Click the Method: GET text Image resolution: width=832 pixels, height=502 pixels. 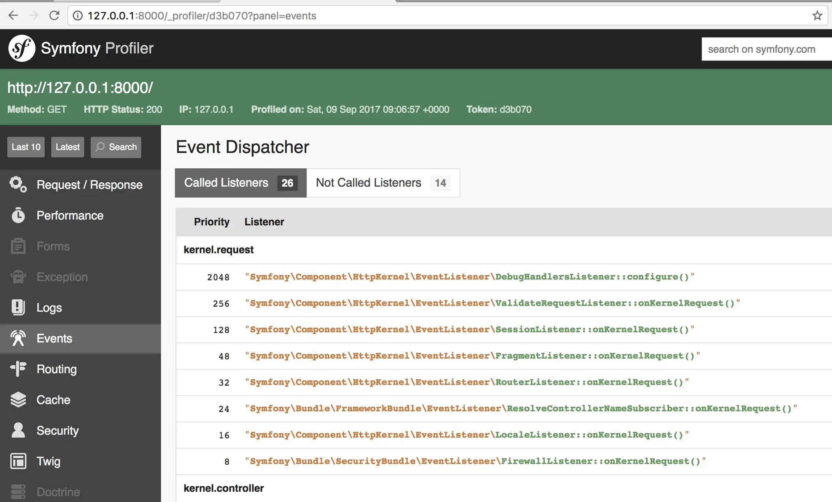pyautogui.click(x=37, y=109)
